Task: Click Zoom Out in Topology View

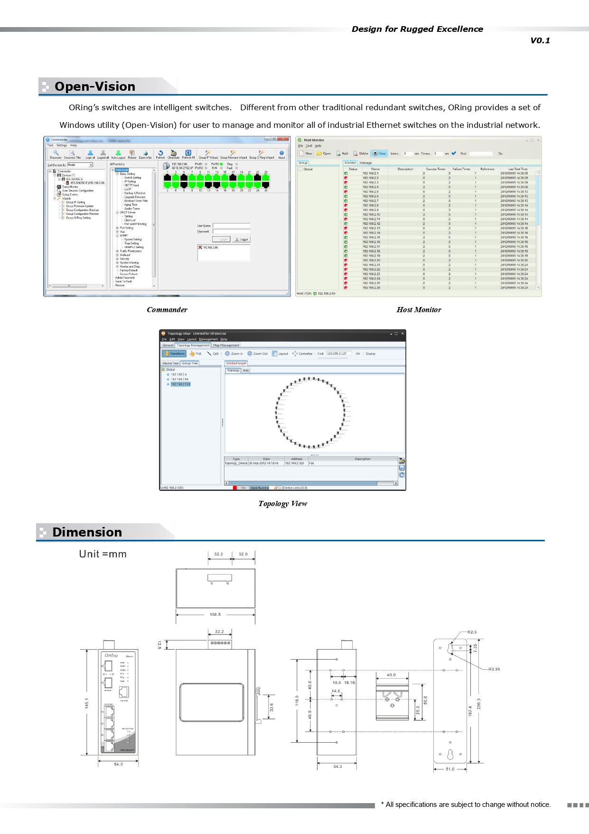Action: click(x=258, y=354)
